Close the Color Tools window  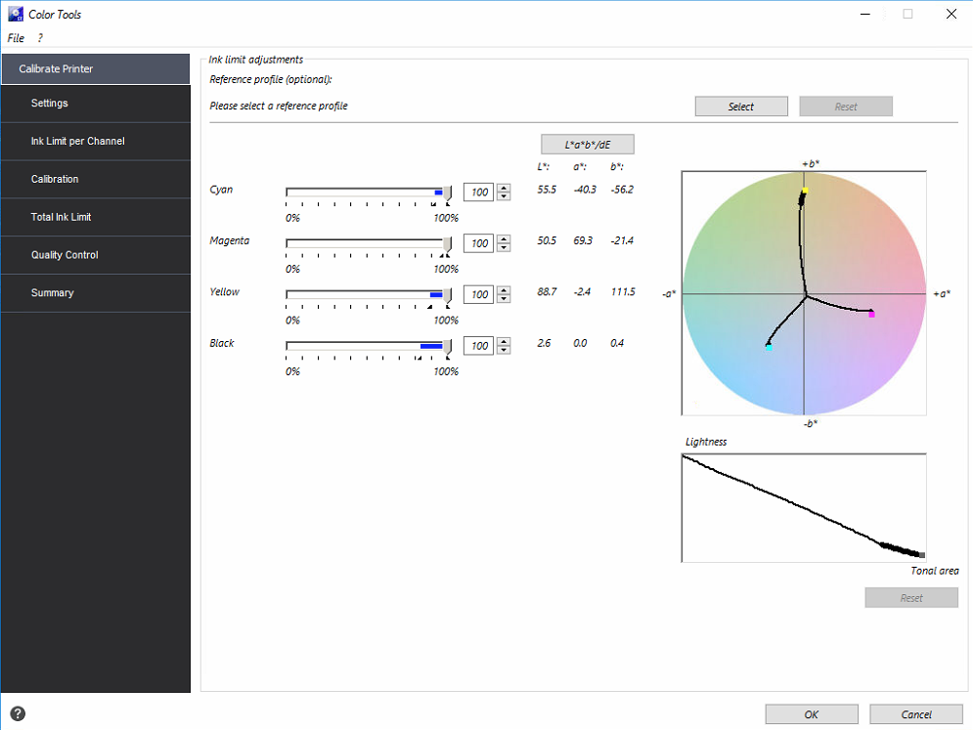pyautogui.click(x=951, y=14)
